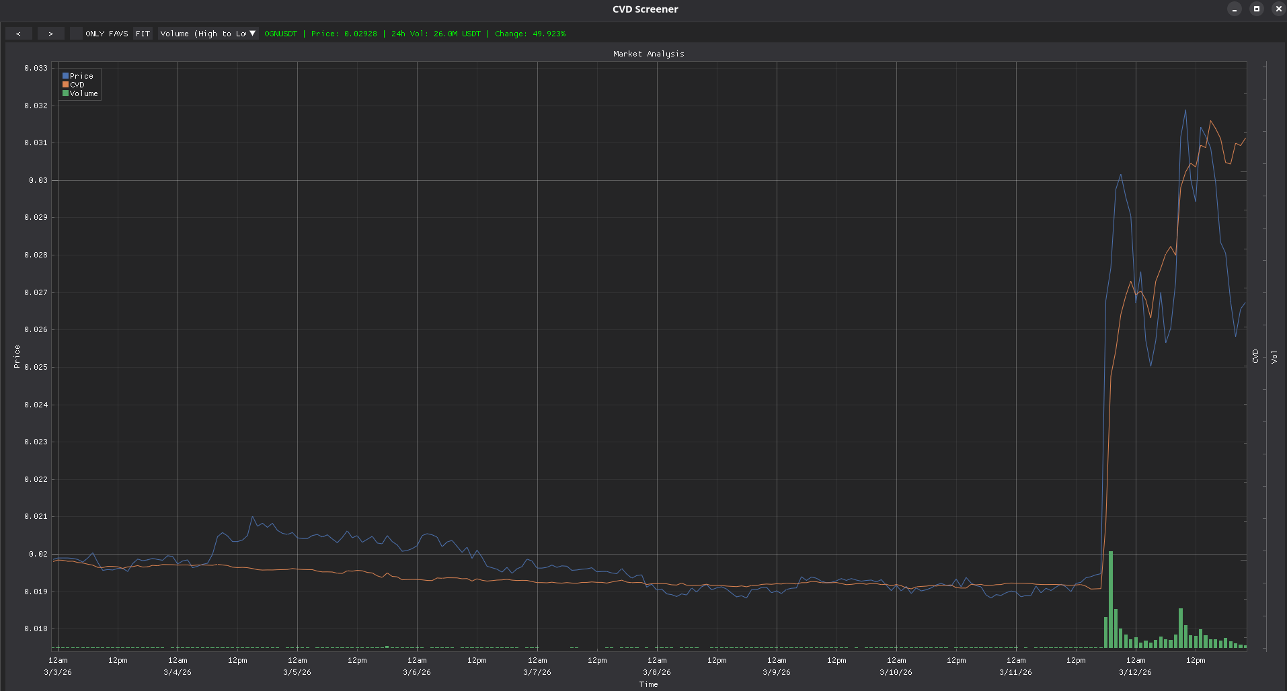Click the CVD label on right axis

tap(1255, 356)
